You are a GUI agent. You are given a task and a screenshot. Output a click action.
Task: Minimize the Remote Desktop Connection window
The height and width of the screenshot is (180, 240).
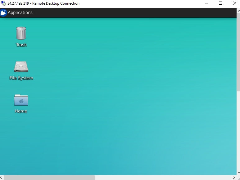coord(206,3)
